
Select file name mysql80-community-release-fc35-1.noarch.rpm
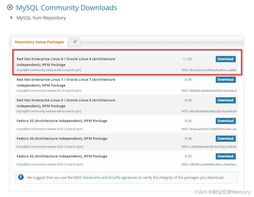(50, 129)
